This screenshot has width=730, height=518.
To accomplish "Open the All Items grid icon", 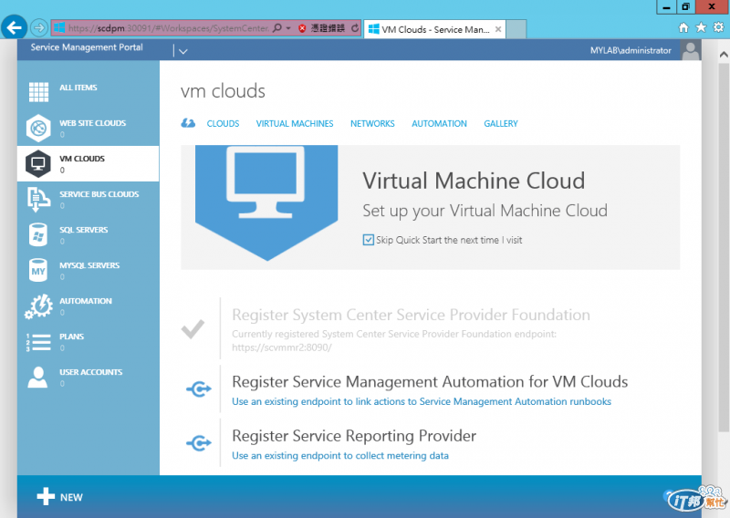I will click(x=38, y=92).
